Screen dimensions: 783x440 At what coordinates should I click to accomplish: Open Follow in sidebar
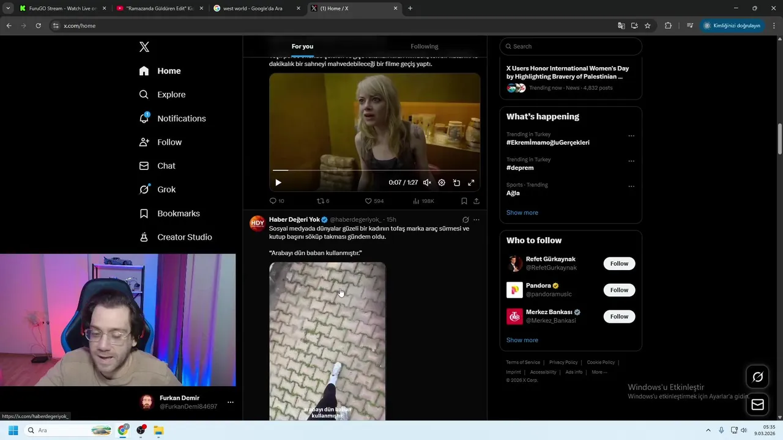pos(161,142)
